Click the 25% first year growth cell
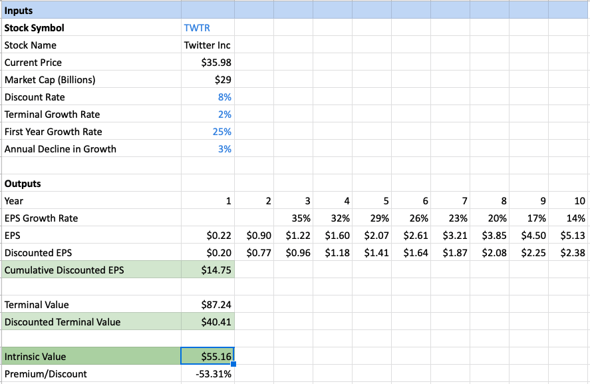 (x=208, y=132)
